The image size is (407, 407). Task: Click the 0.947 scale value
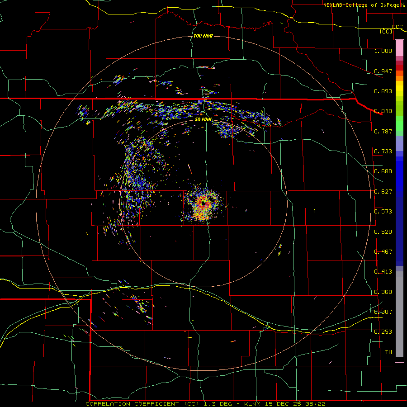click(383, 71)
